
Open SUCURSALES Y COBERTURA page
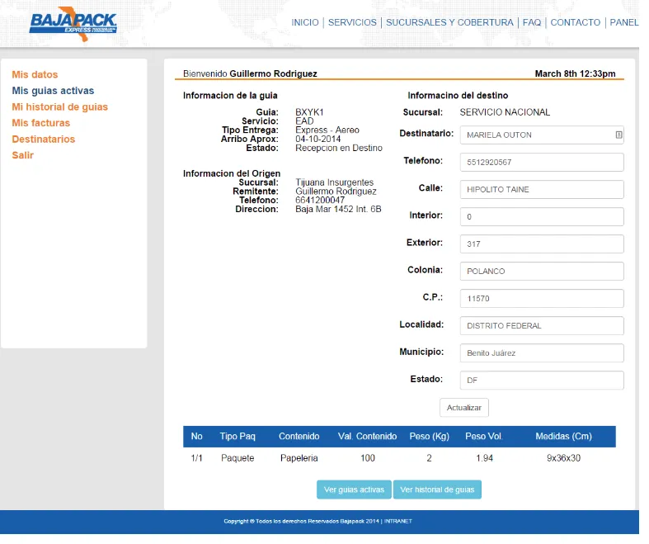pos(449,22)
